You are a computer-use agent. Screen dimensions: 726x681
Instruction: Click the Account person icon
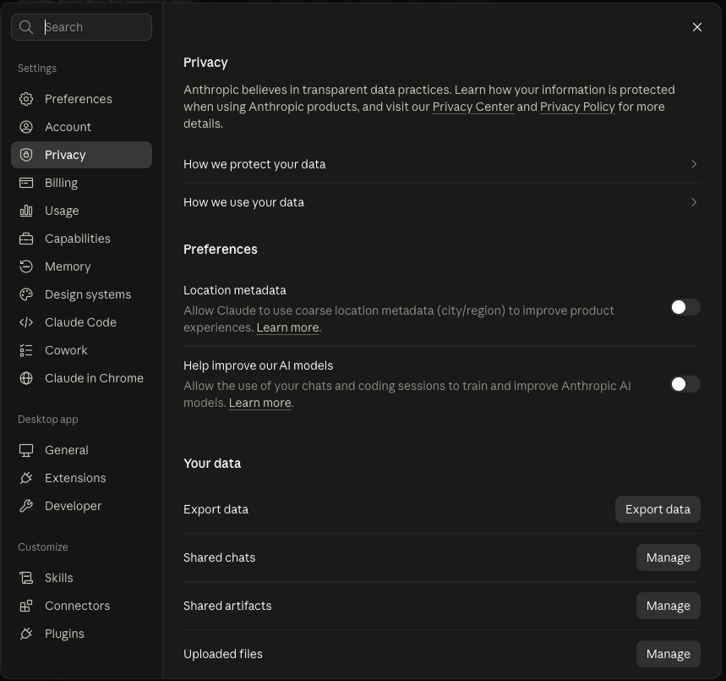point(26,127)
